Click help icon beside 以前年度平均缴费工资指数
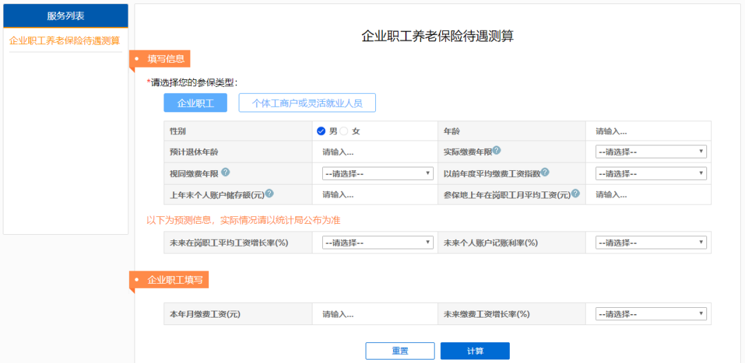 pos(545,172)
